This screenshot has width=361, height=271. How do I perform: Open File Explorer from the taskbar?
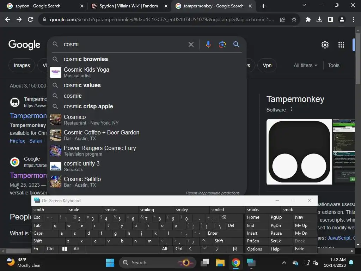220,263
